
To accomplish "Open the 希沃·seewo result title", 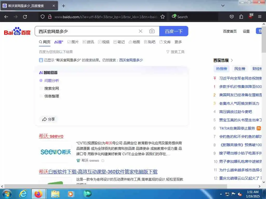I will pyautogui.click(x=51, y=136).
